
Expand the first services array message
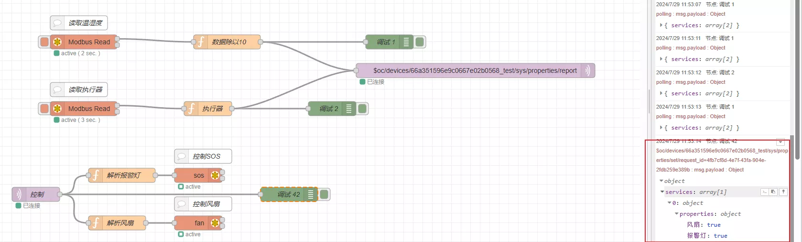point(661,25)
